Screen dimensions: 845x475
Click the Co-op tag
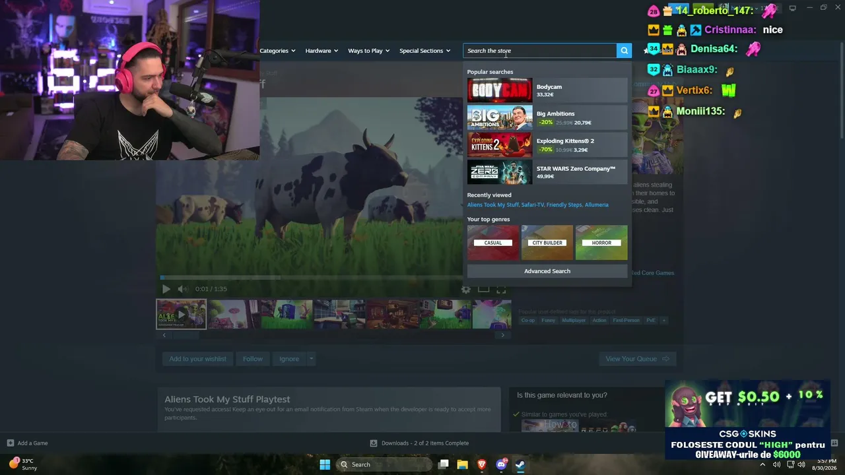coord(528,321)
